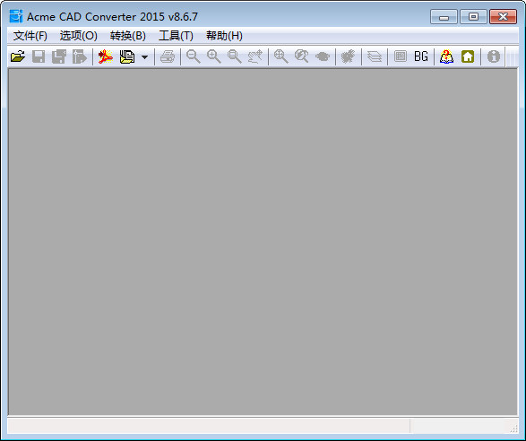Click the Print icon in toolbar
The height and width of the screenshot is (441, 526).
(168, 56)
